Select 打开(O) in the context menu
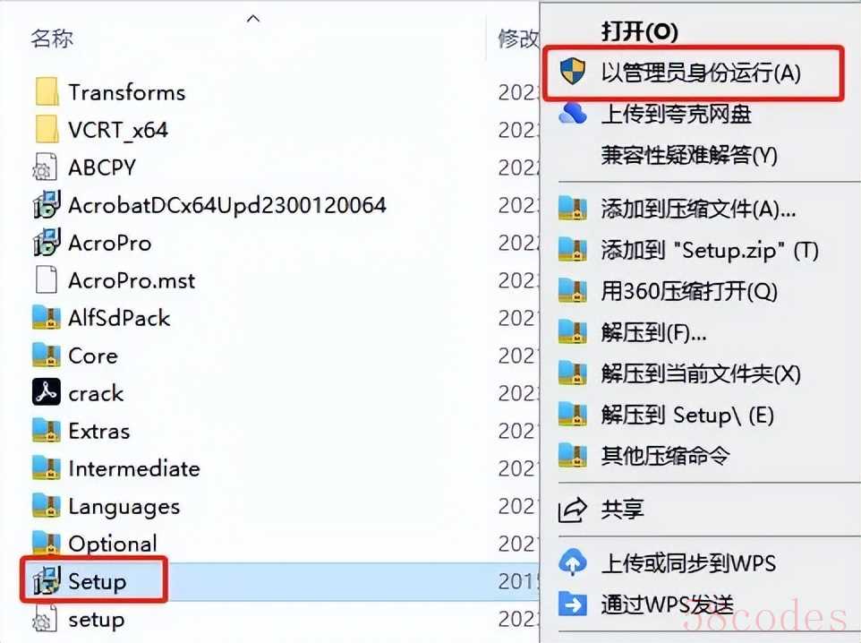The image size is (861, 643). [639, 30]
